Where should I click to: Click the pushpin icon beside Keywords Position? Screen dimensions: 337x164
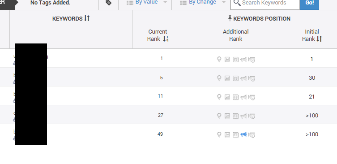click(230, 18)
